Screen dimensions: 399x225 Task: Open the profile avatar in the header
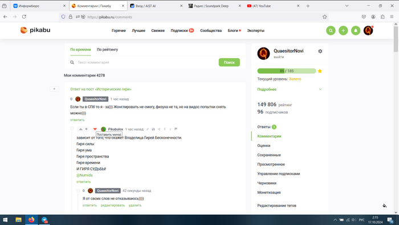point(368,31)
